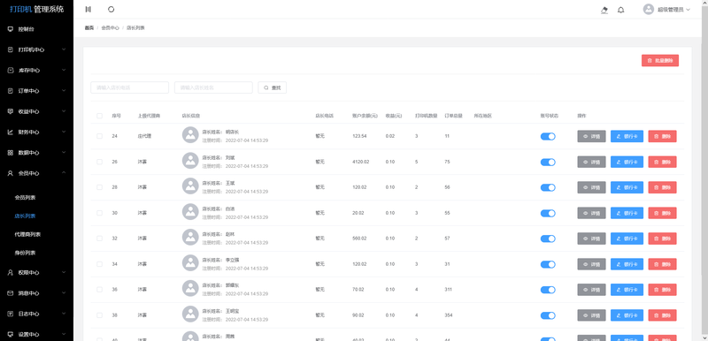Open notifications via the bell icon
This screenshot has height=341, width=708.
621,10
